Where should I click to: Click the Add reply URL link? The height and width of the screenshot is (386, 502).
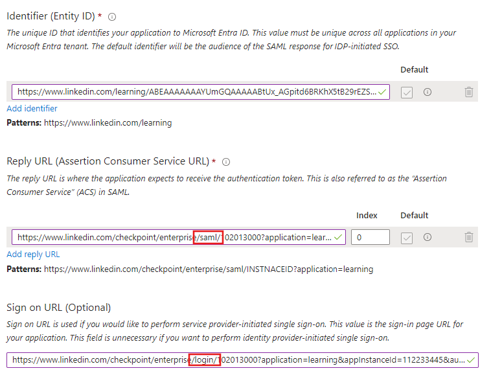coord(33,254)
